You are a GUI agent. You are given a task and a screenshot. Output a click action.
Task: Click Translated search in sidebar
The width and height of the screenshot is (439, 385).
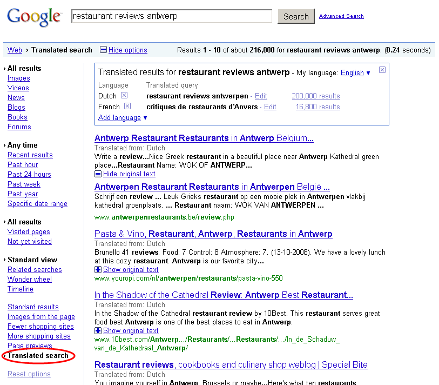[x=38, y=356]
